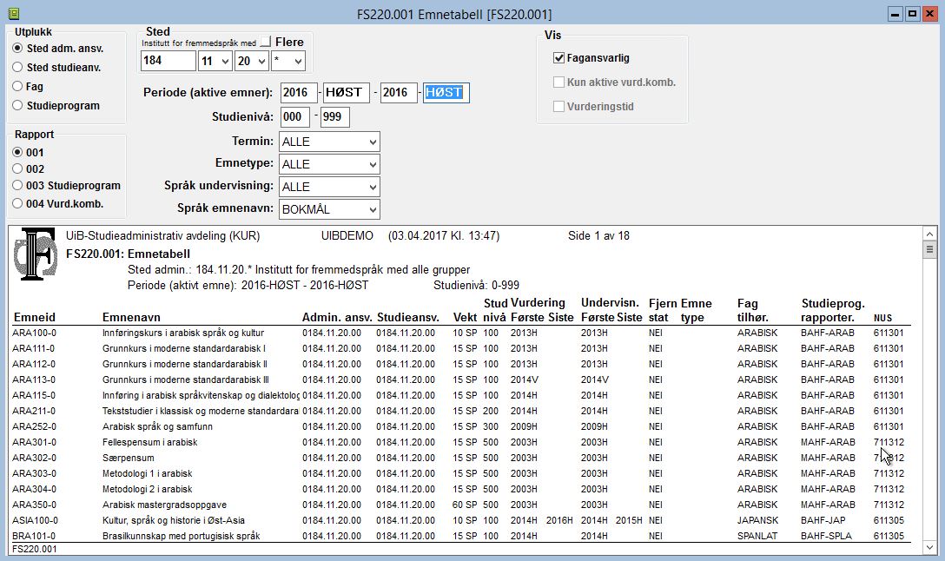This screenshot has width=945, height=561.
Task: Close the FS220.001 Emnetabell window
Action: (x=930, y=14)
